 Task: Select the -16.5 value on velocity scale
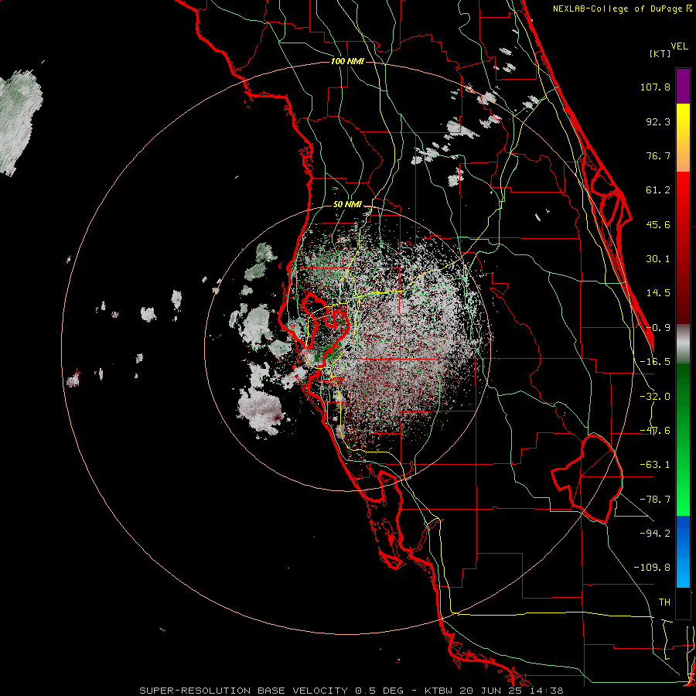655,362
